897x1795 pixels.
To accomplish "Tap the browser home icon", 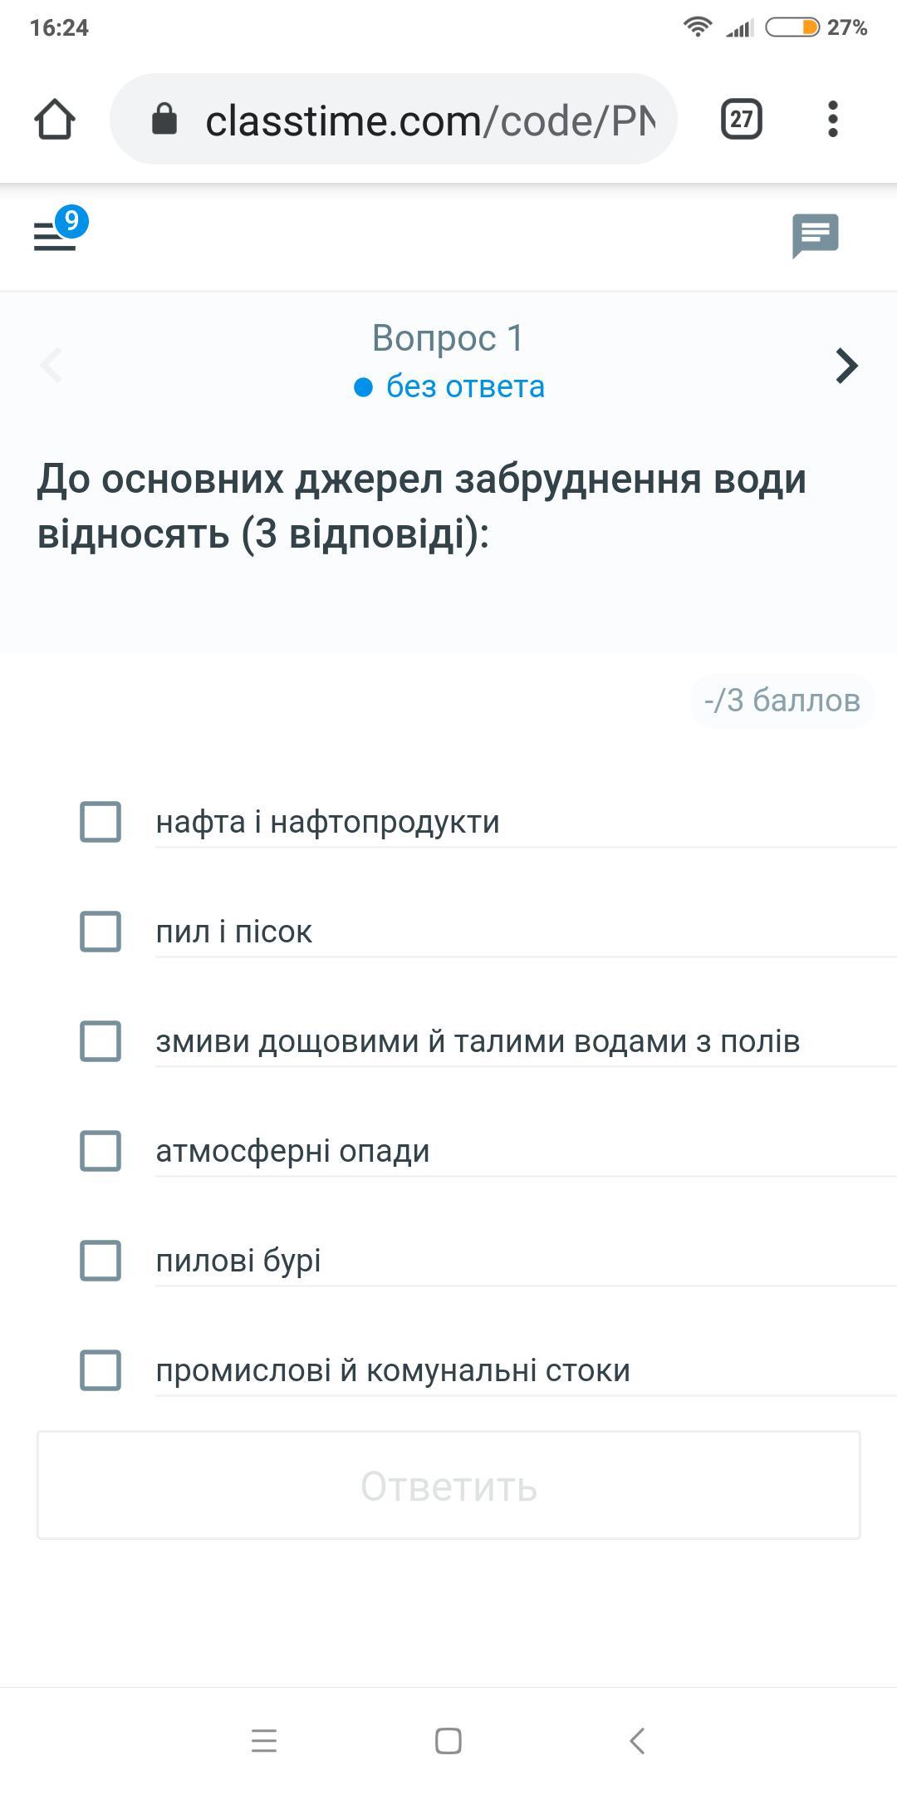I will coord(55,119).
